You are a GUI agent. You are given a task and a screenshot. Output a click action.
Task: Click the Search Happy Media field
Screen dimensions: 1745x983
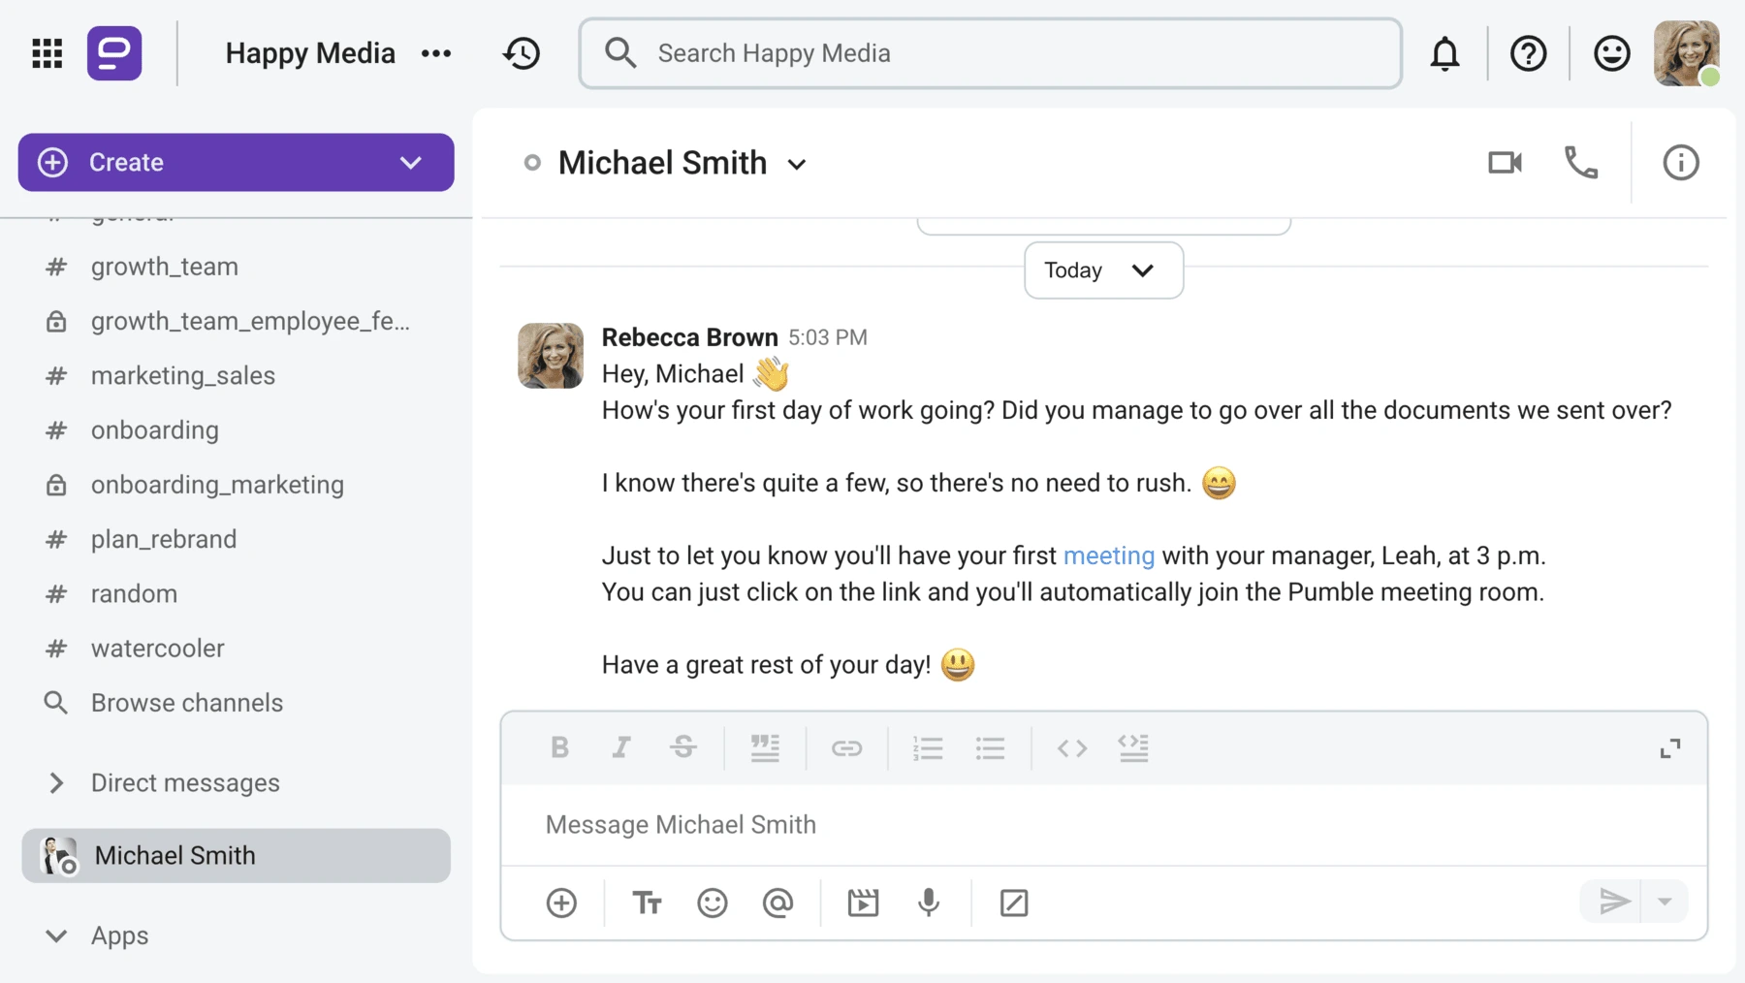pos(990,53)
